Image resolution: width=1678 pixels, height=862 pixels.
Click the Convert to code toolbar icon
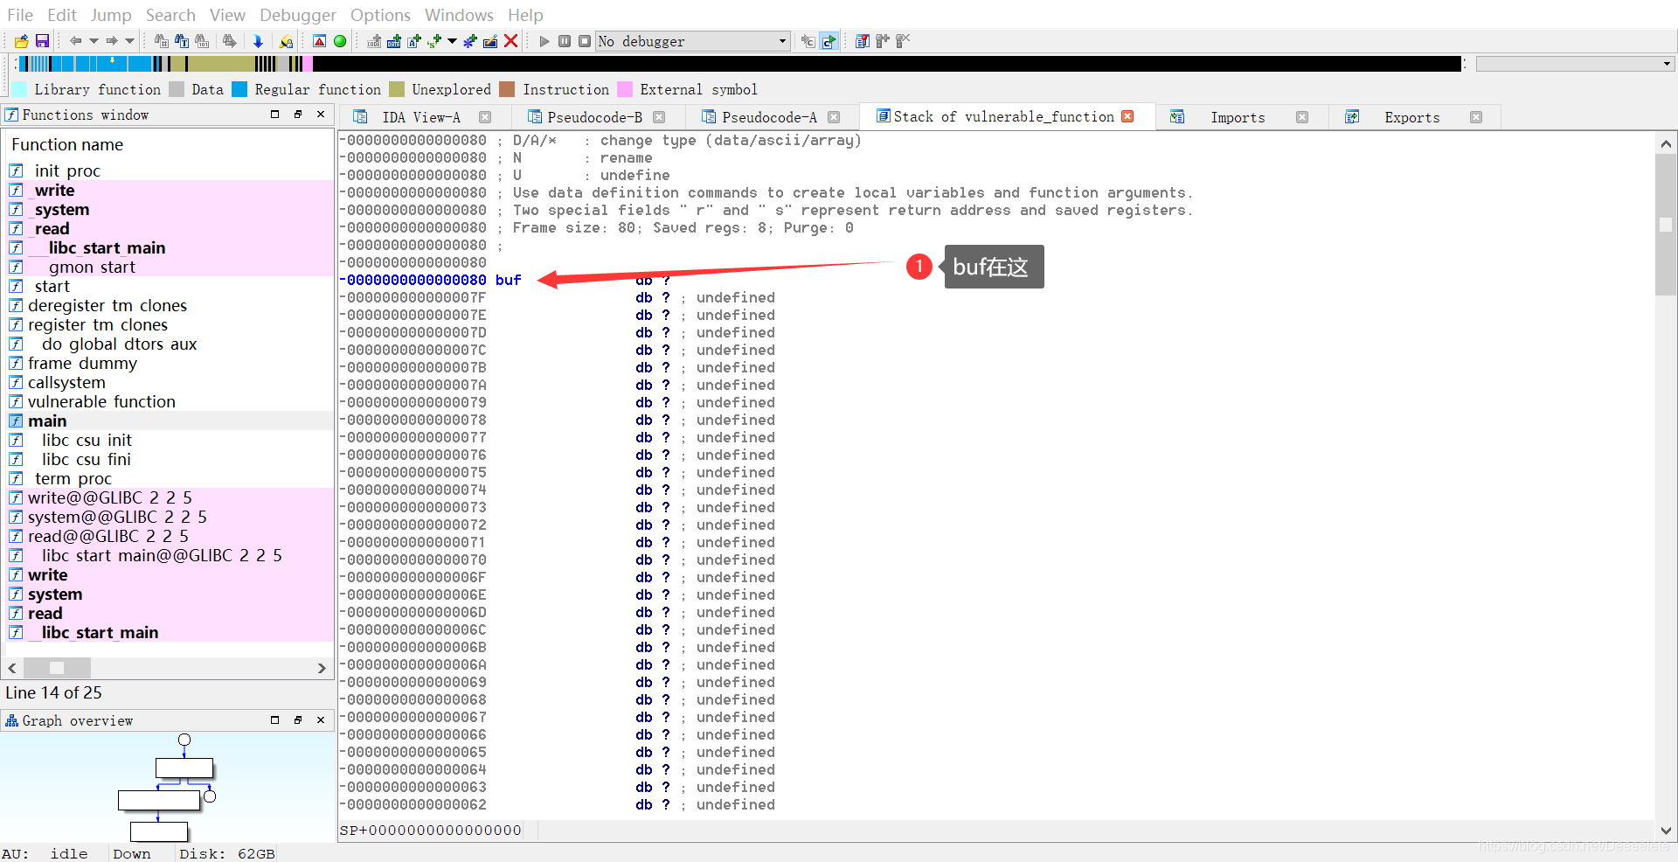pos(374,41)
